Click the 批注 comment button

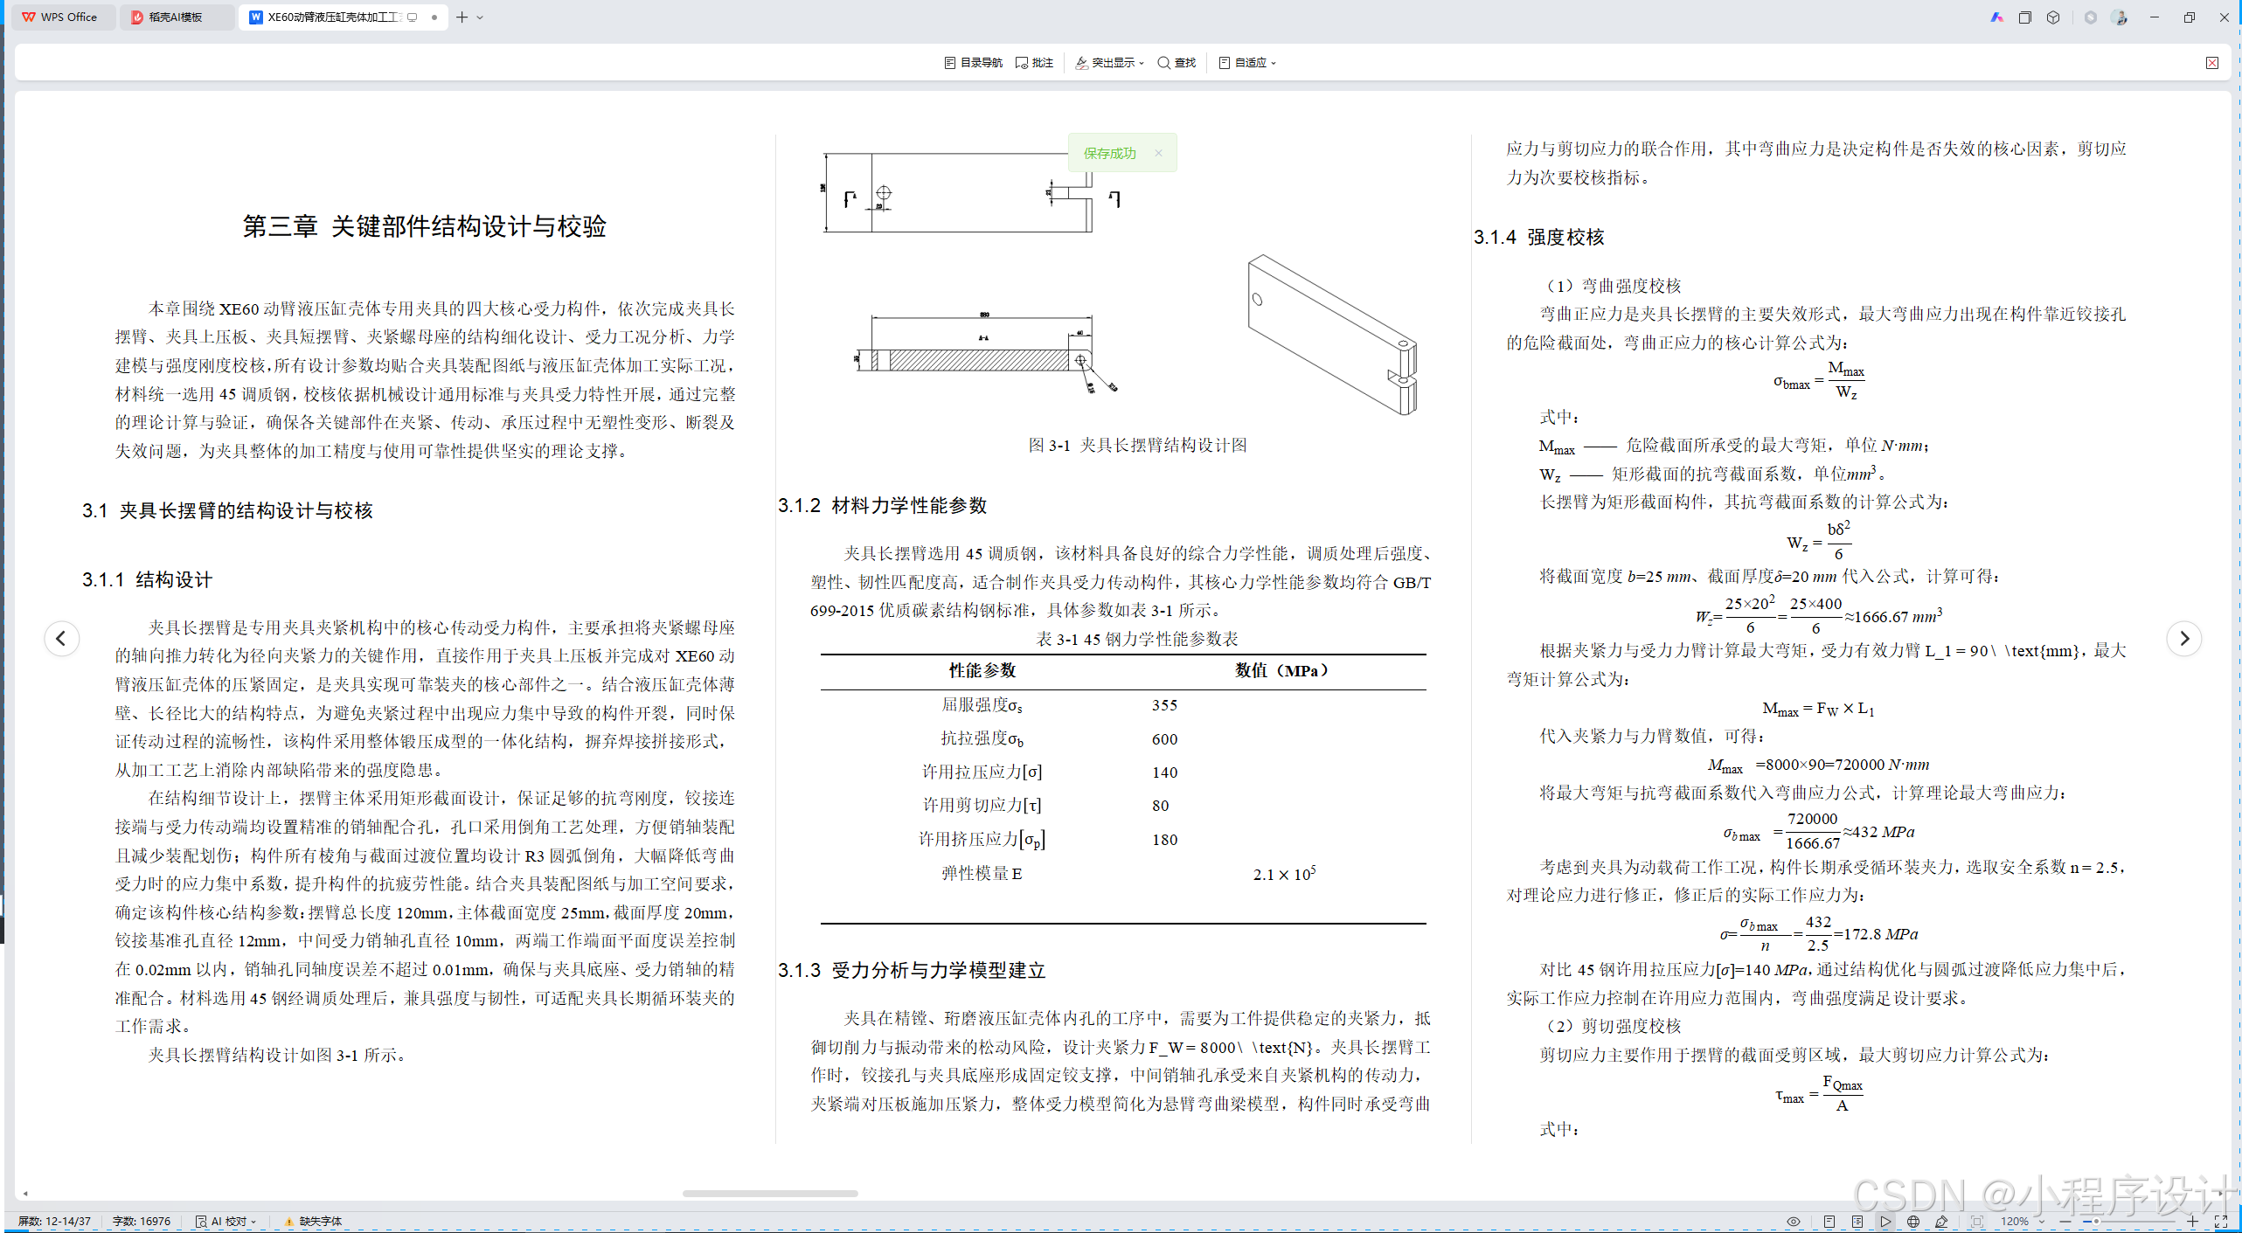coord(1035,63)
